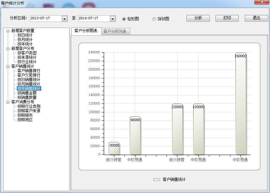Select 客户欠款排行 in the tree

(29, 75)
